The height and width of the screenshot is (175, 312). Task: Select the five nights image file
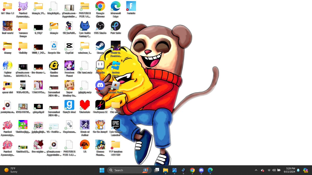point(38,146)
